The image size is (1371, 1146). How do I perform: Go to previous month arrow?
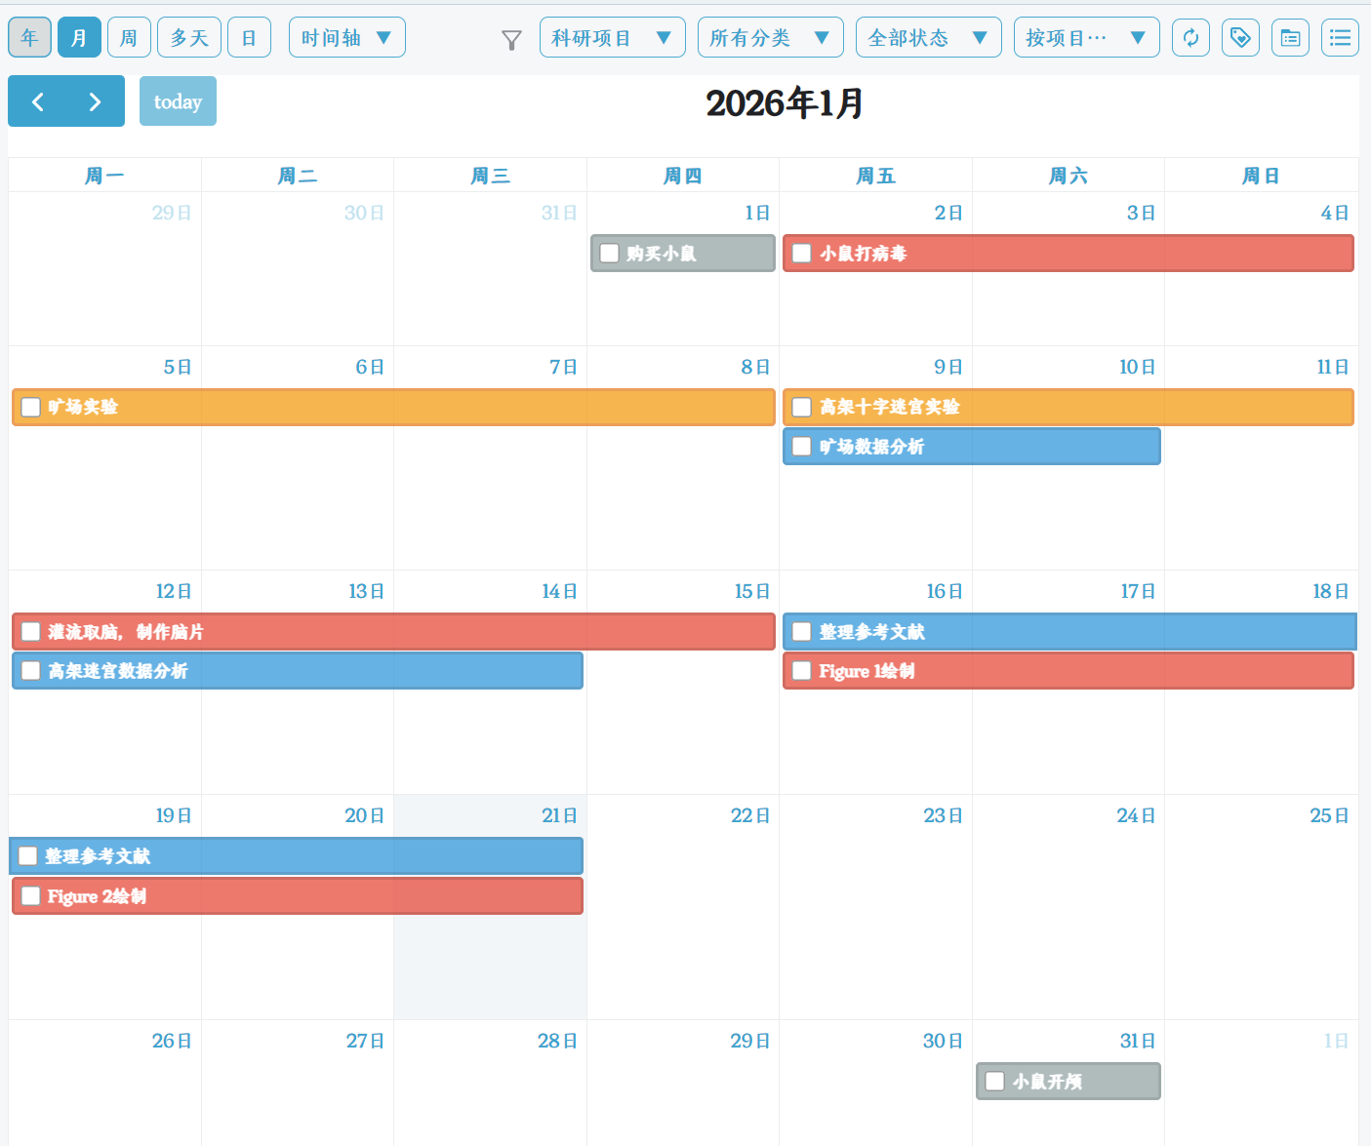38,101
